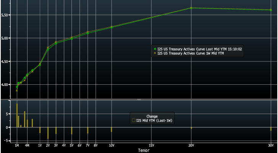Select the green curve data point at 5Y
The width and height of the screenshot is (278, 153).
[x=72, y=39]
